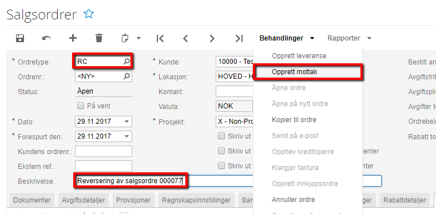This screenshot has height=214, width=436.
Task: Delete the order using the trash icon
Action: 99,38
